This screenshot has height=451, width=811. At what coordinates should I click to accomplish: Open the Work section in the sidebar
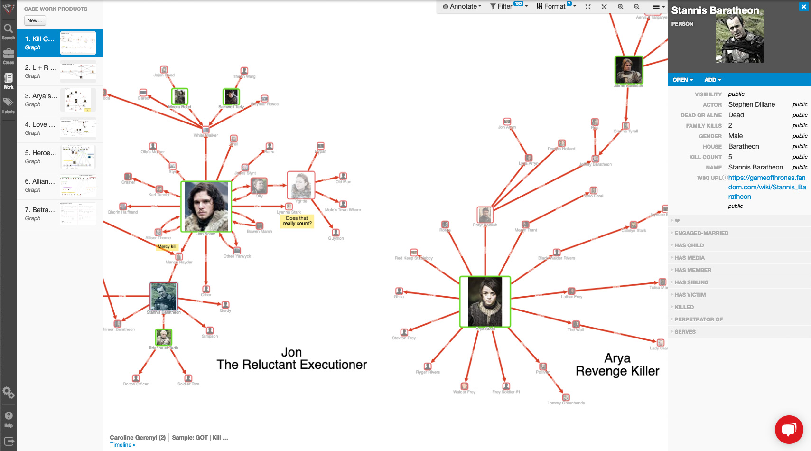[9, 81]
